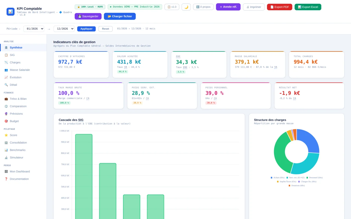Click the crystal ball icon beside Prévisions
This screenshot has width=351, height=219.
click(x=6, y=114)
